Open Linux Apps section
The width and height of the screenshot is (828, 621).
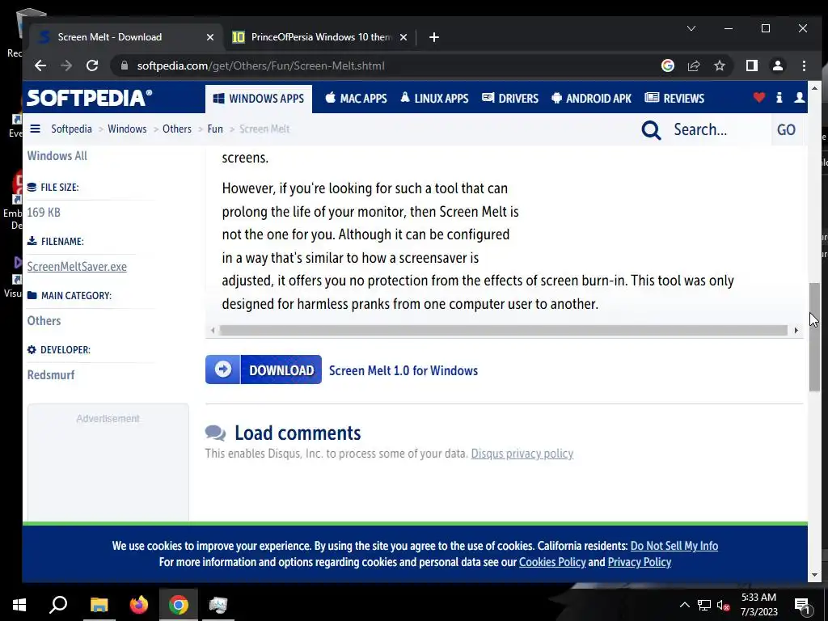pyautogui.click(x=434, y=99)
